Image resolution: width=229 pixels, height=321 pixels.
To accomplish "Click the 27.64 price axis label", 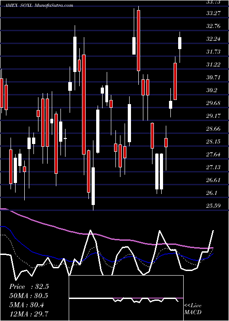I will tap(214, 155).
